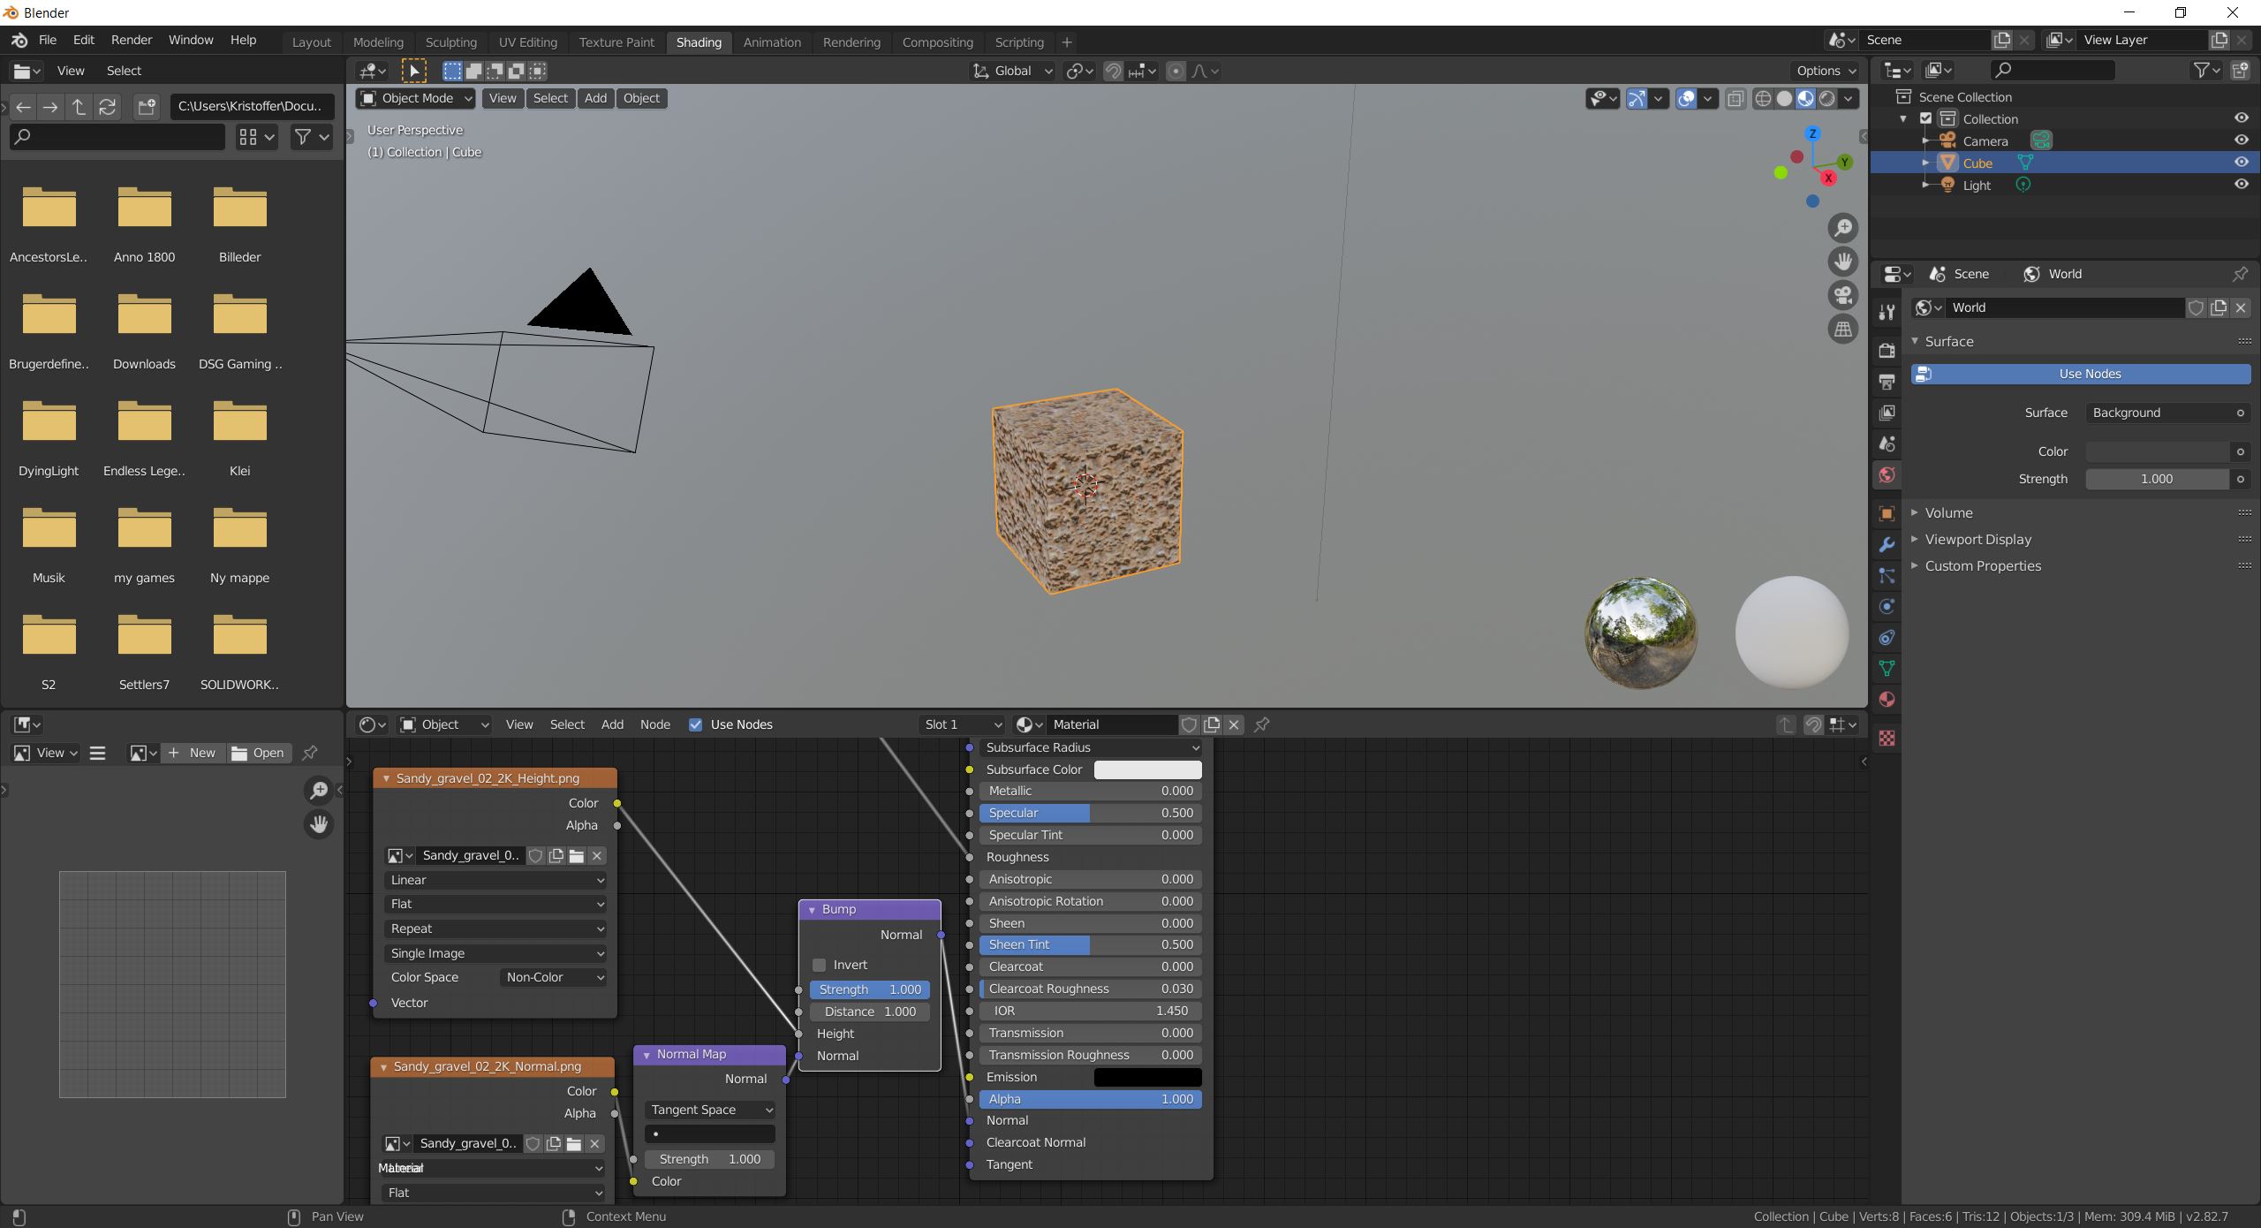Refresh the file browser list
This screenshot has width=2261, height=1228.
point(107,107)
